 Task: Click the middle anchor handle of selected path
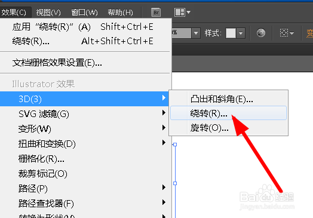coord(175,183)
